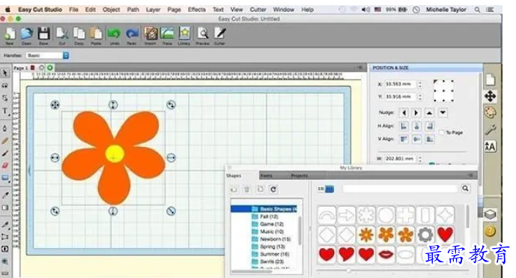516x278 pixels.
Task: Click the X position value field
Action: pyautogui.click(x=401, y=85)
